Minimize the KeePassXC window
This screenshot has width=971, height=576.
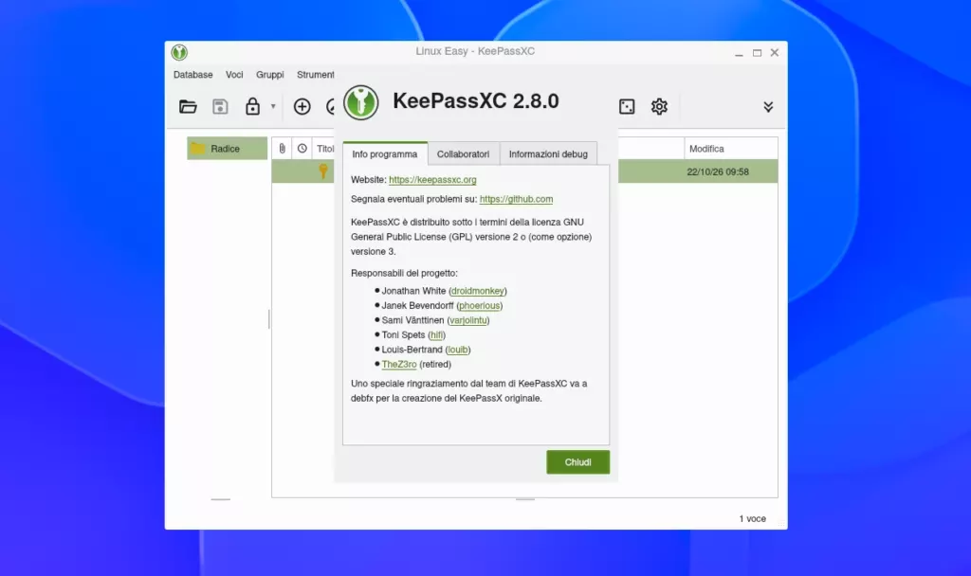[x=739, y=53]
